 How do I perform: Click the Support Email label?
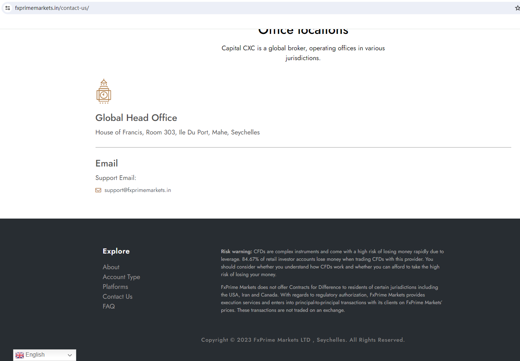point(116,178)
